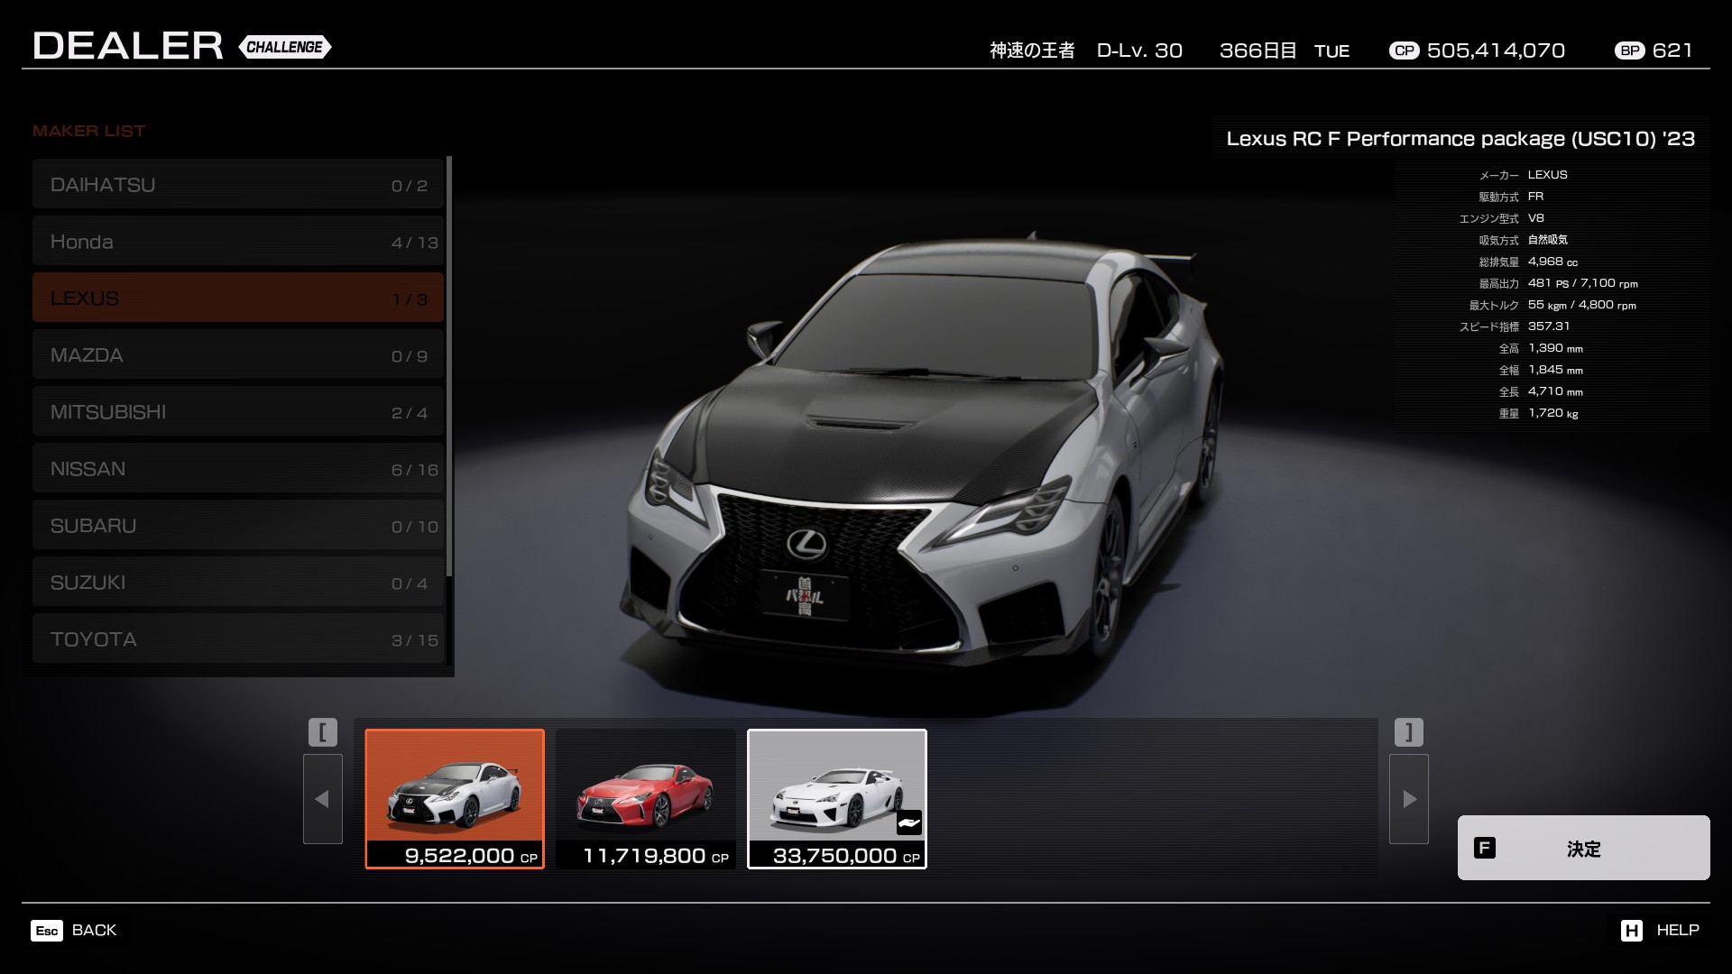Open TOYOTA maker entry
This screenshot has width=1732, height=974.
[x=238, y=639]
